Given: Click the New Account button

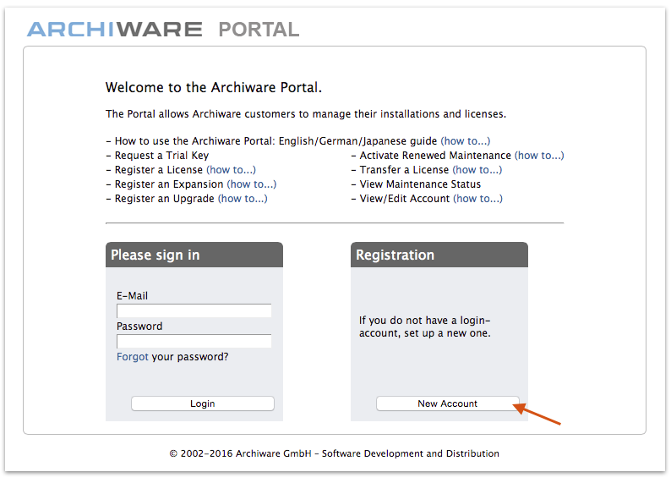Looking at the screenshot, I should 447,403.
